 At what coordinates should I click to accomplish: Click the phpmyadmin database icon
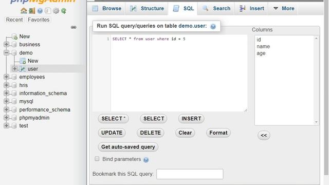point(14,118)
